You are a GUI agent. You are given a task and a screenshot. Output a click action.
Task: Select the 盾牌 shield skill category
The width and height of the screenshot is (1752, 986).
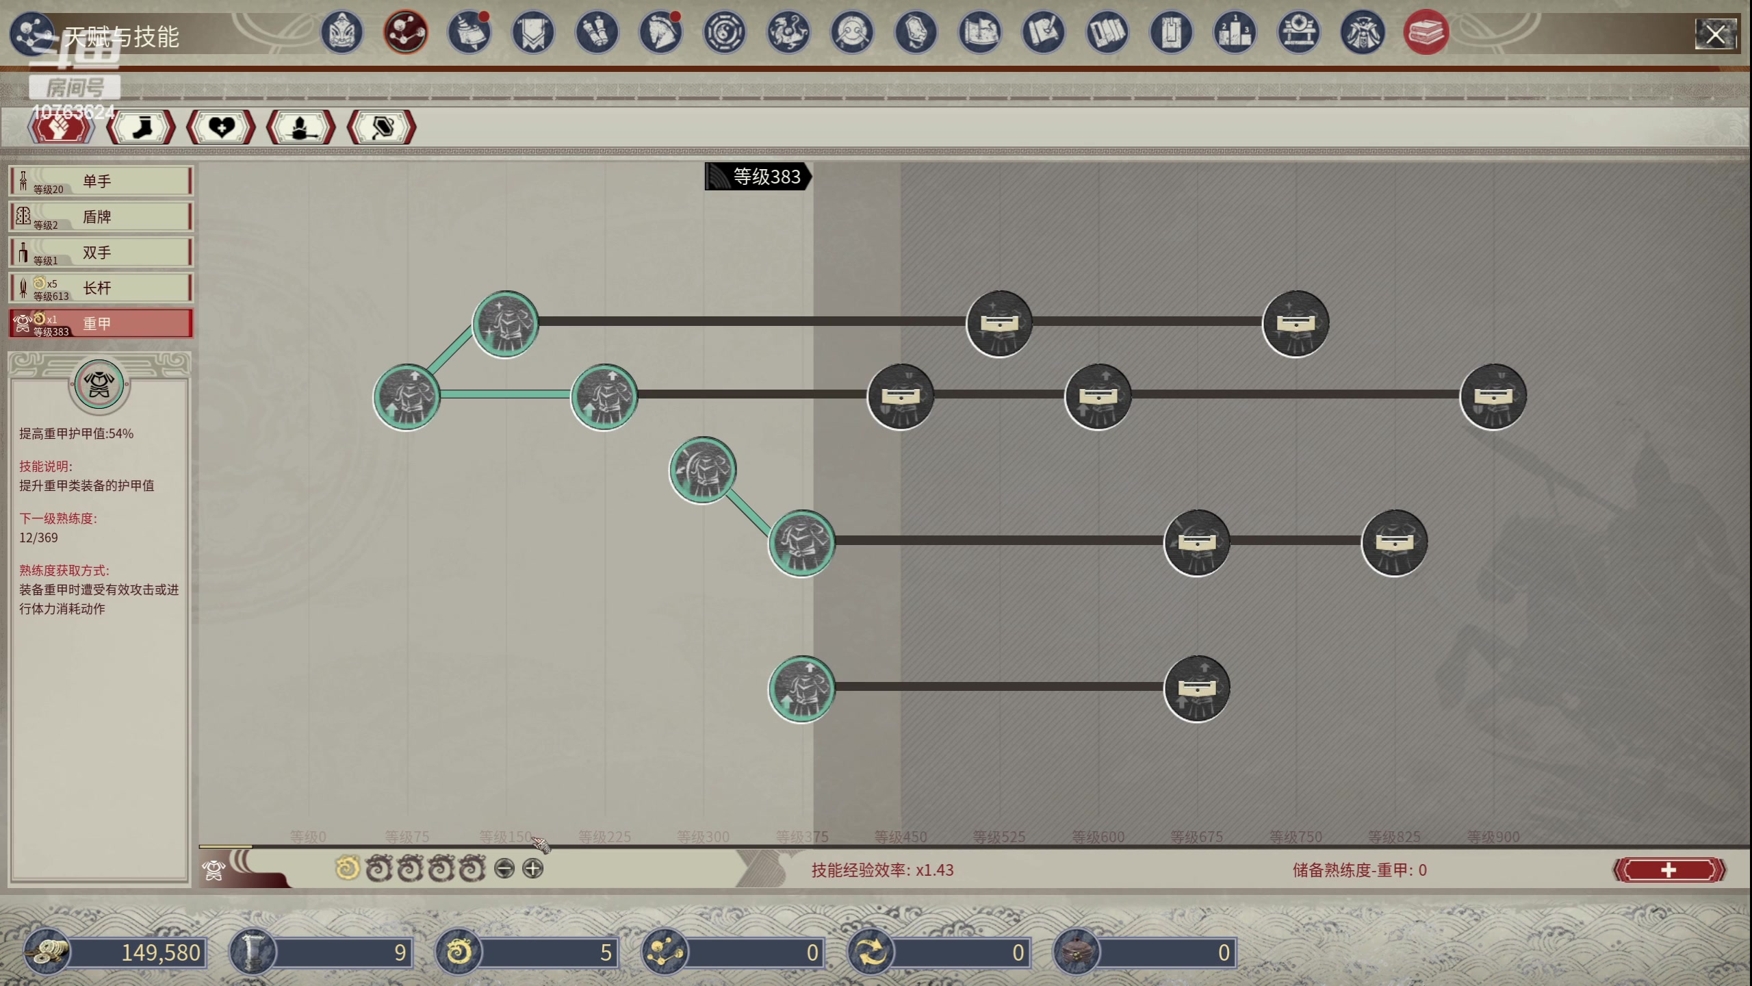point(101,217)
